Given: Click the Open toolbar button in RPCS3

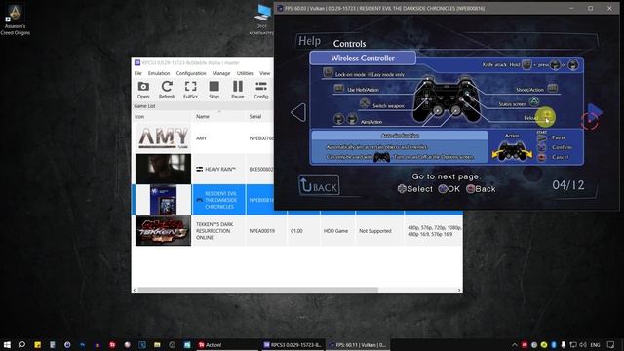Looking at the screenshot, I should (143, 90).
